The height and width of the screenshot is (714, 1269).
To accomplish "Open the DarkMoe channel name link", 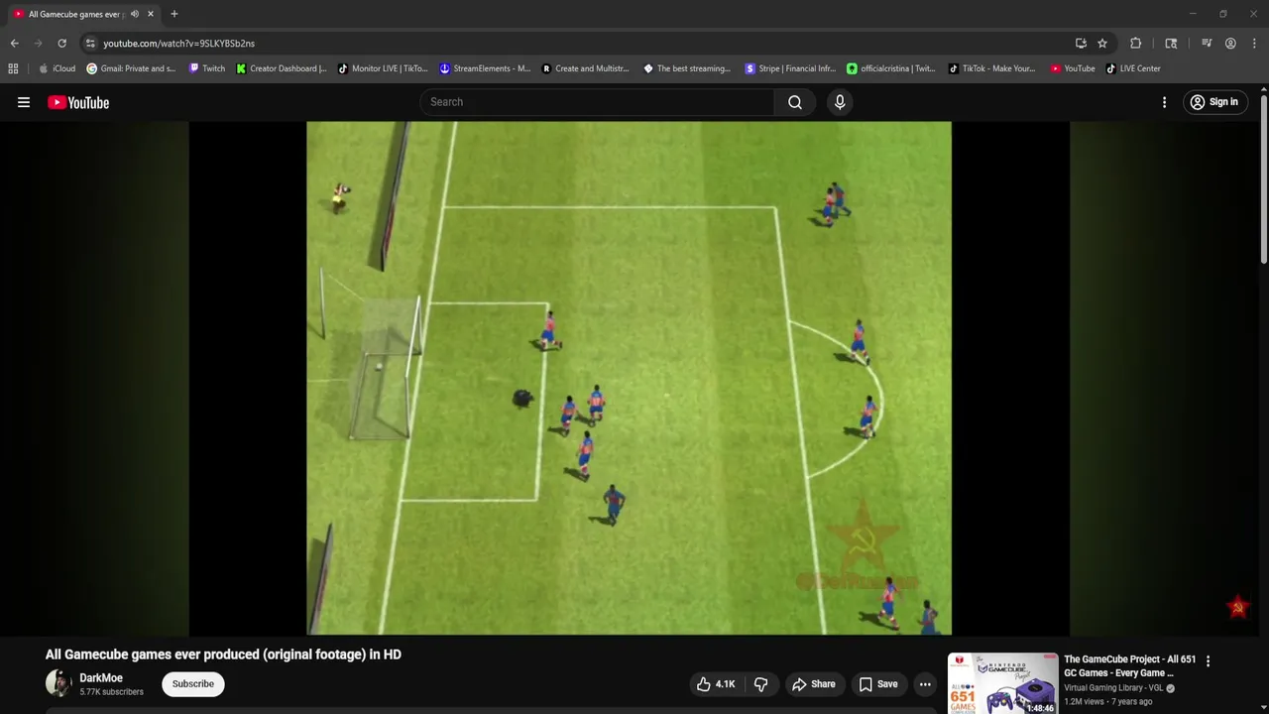I will coord(101,678).
